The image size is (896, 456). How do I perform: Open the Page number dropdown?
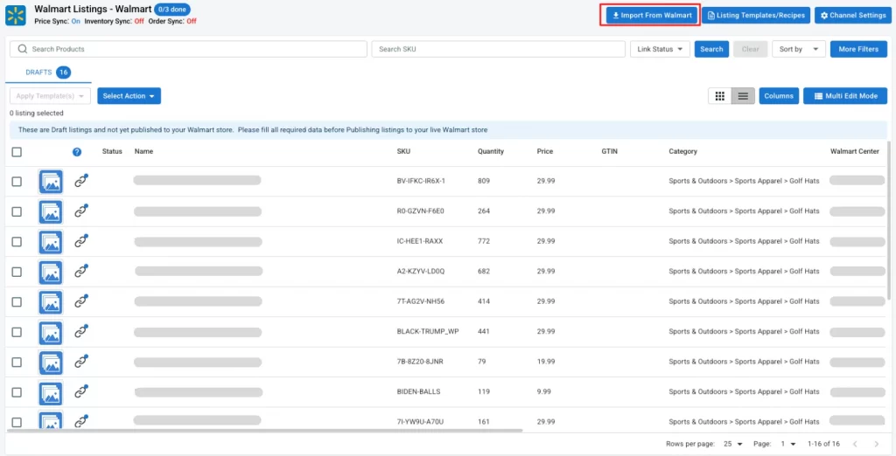pyautogui.click(x=787, y=444)
